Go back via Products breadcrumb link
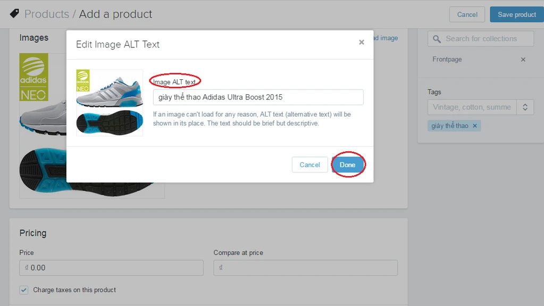This screenshot has height=306, width=544. [x=47, y=14]
